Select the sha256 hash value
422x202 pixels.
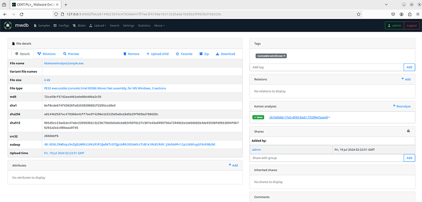coord(101,114)
